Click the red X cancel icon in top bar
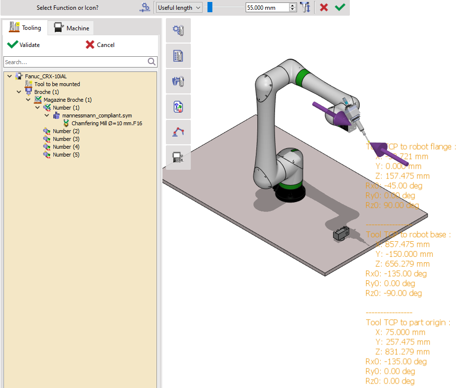459x388 pixels. (x=323, y=7)
